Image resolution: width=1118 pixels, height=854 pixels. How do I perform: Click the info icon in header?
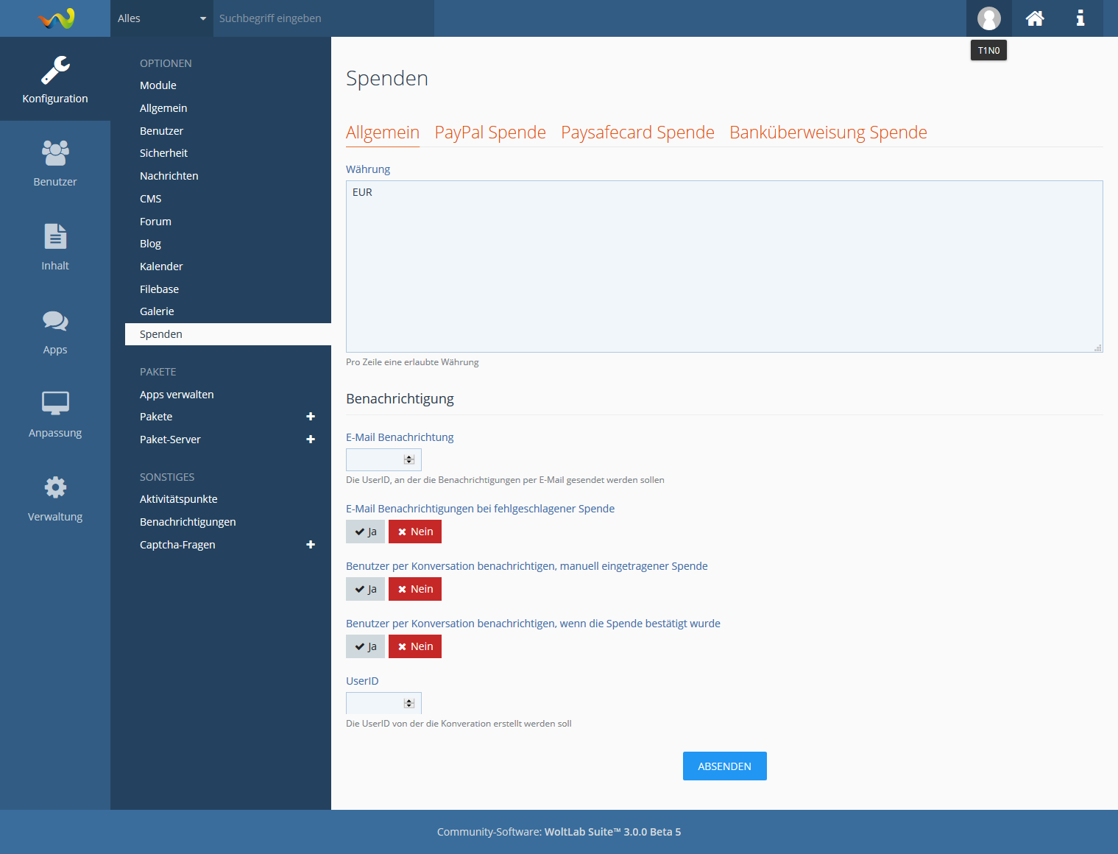pos(1080,18)
